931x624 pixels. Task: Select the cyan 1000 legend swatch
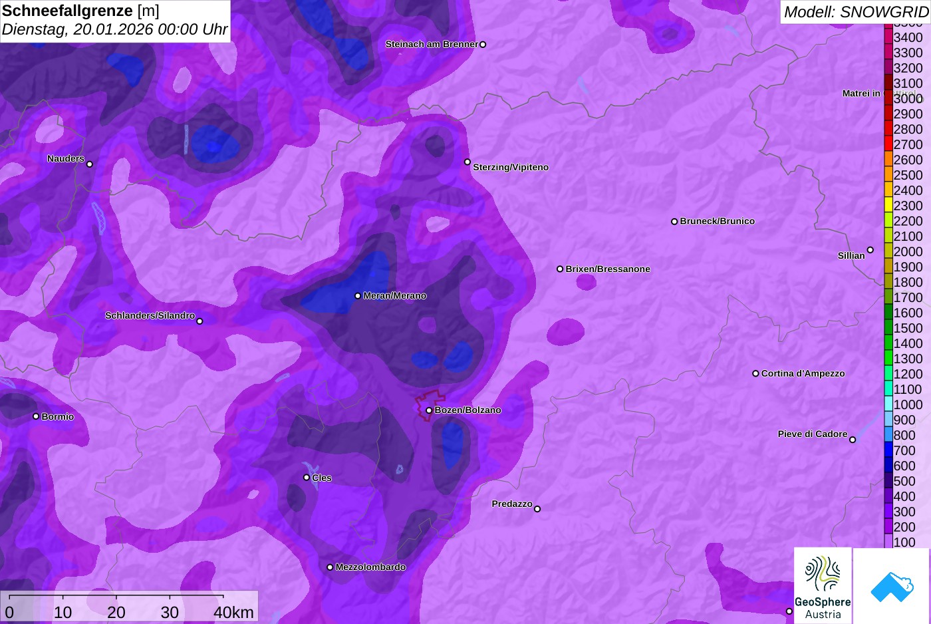pyautogui.click(x=888, y=404)
